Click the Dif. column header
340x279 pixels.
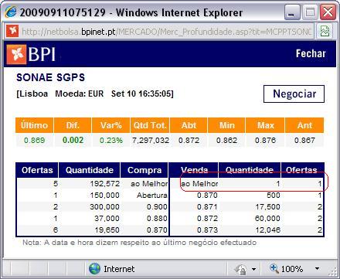(73, 125)
